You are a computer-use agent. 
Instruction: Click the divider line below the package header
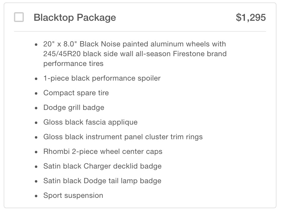140,31
